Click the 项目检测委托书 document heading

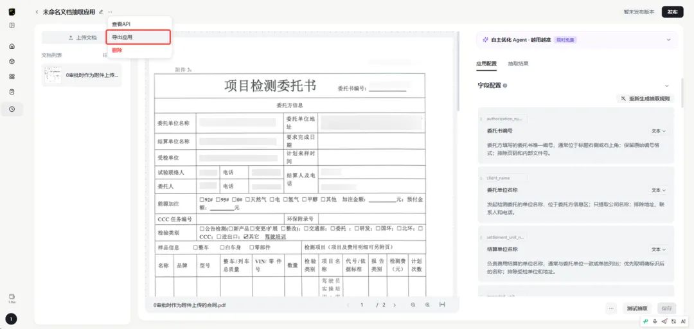[x=271, y=86]
